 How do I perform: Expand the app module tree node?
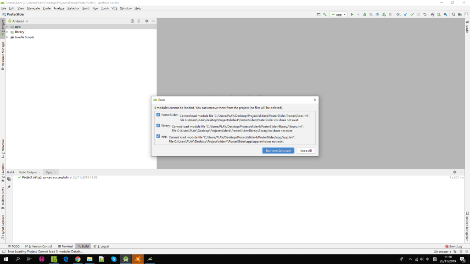[x=7, y=27]
